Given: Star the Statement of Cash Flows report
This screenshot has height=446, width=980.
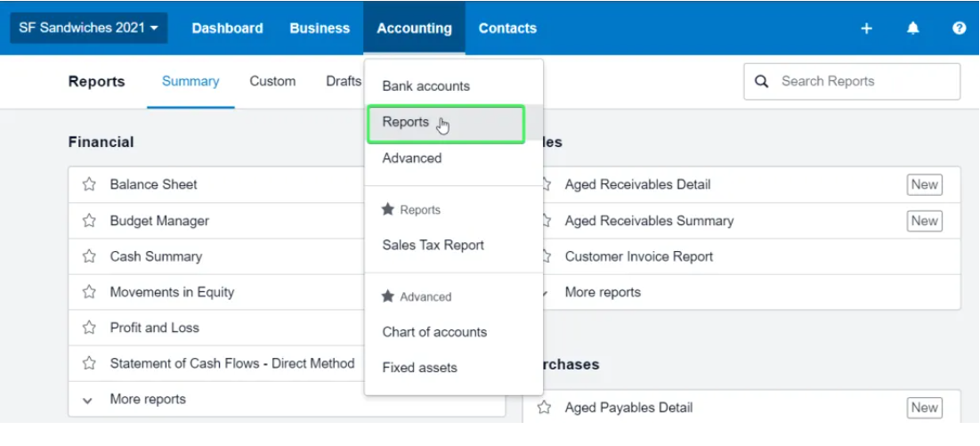Looking at the screenshot, I should [89, 363].
